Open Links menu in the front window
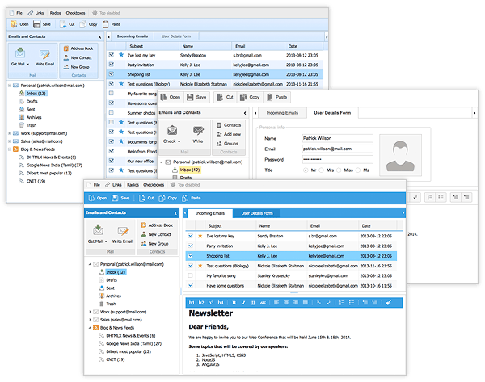Screen dimensions: 485x382 tap(113, 185)
